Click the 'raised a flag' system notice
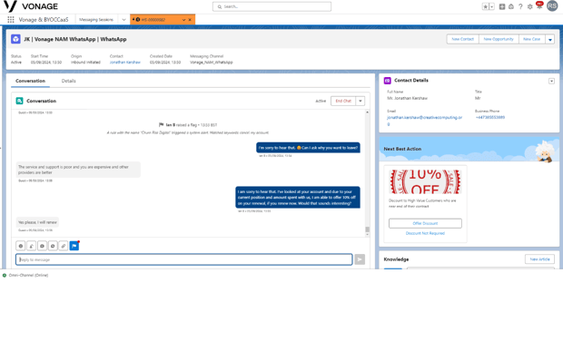563x351 pixels. click(188, 125)
